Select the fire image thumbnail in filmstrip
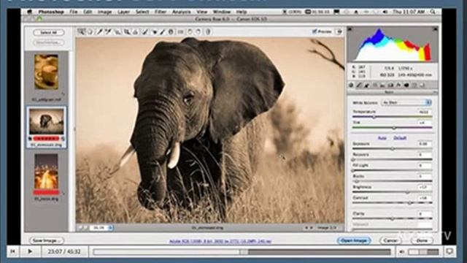Screen dimensions: 467x263 pyautogui.click(x=46, y=172)
